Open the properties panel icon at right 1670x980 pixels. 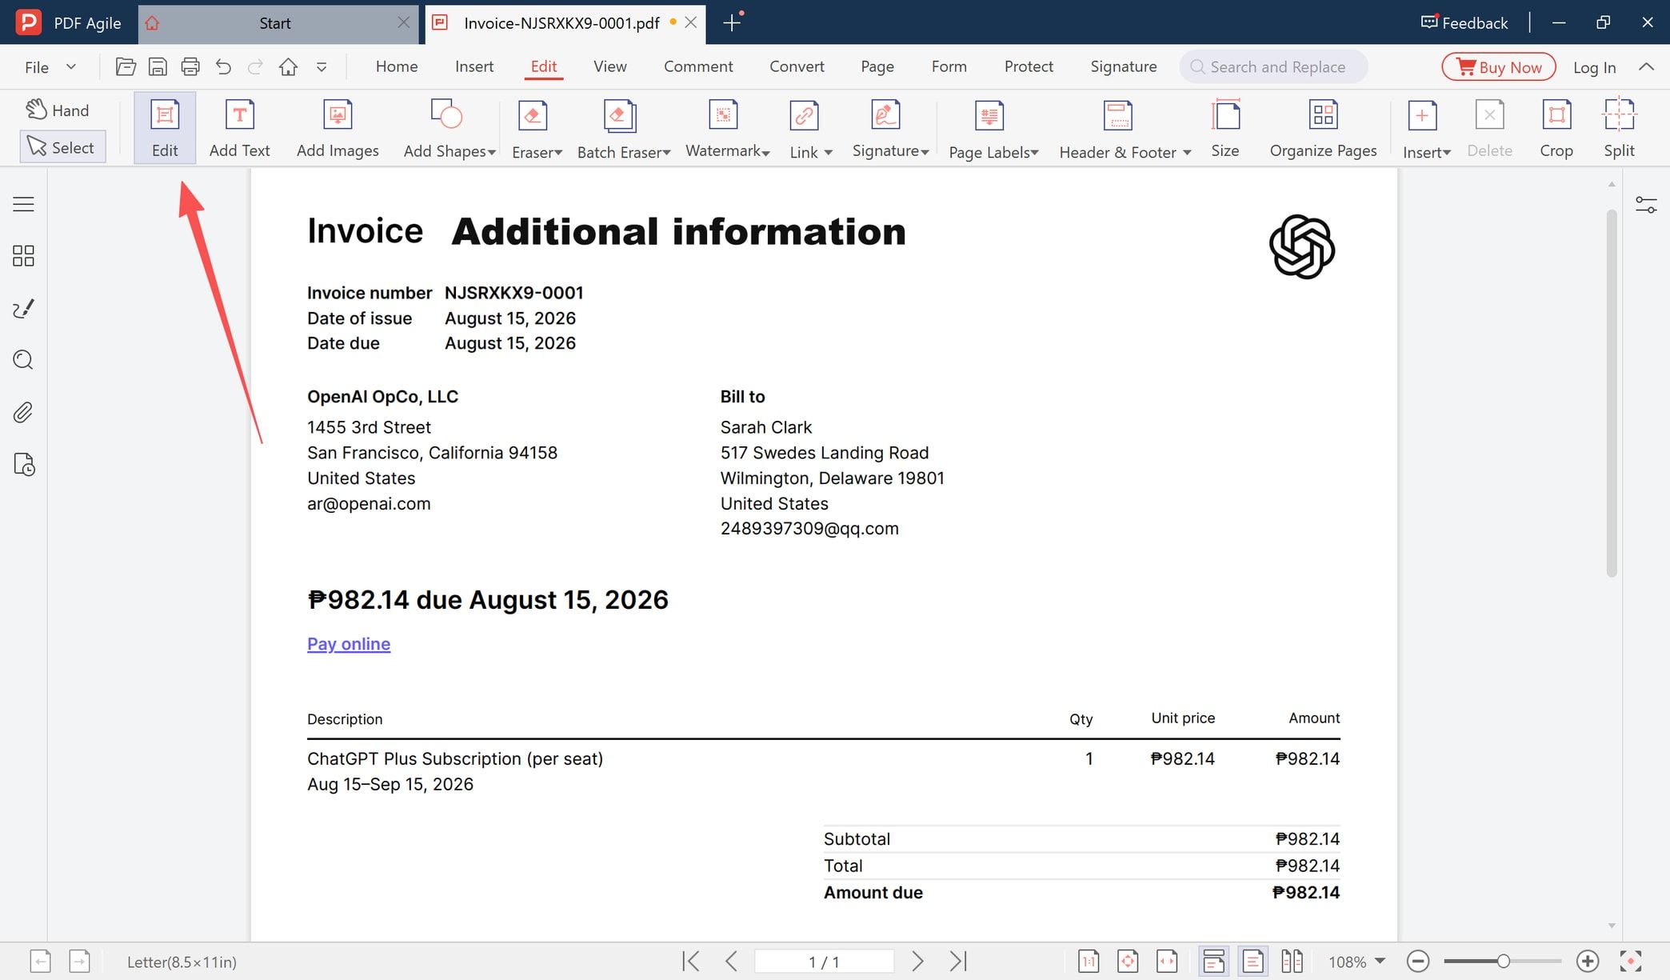tap(1646, 206)
